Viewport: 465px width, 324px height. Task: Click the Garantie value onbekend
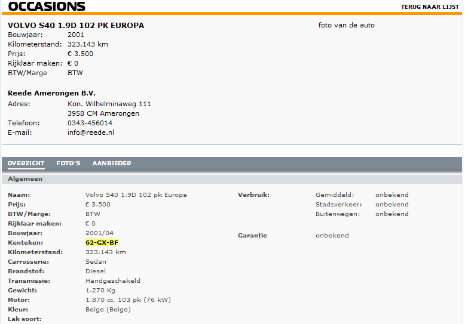coord(332,236)
